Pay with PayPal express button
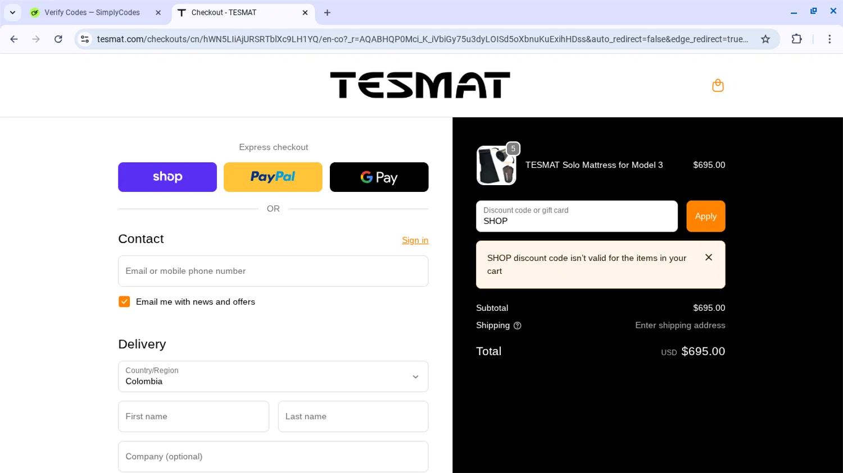 [273, 177]
